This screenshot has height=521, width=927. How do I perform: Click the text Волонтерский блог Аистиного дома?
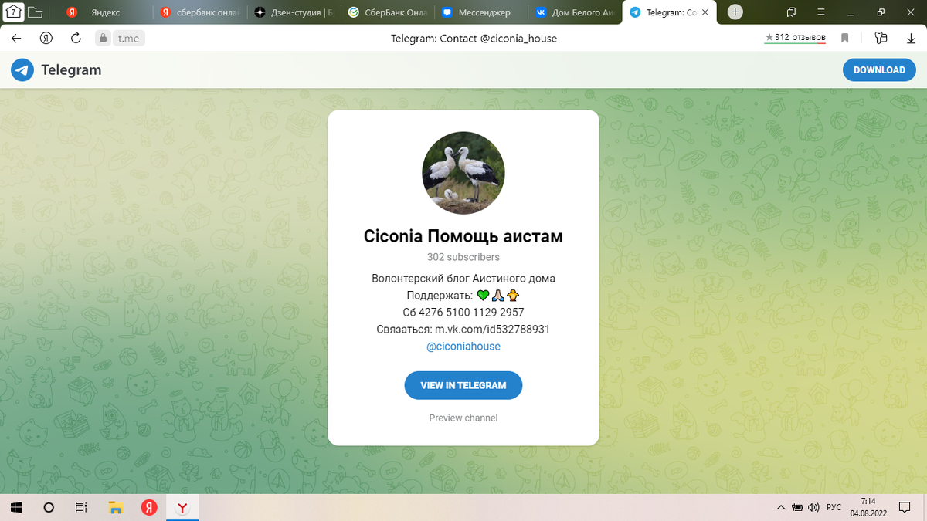point(463,279)
